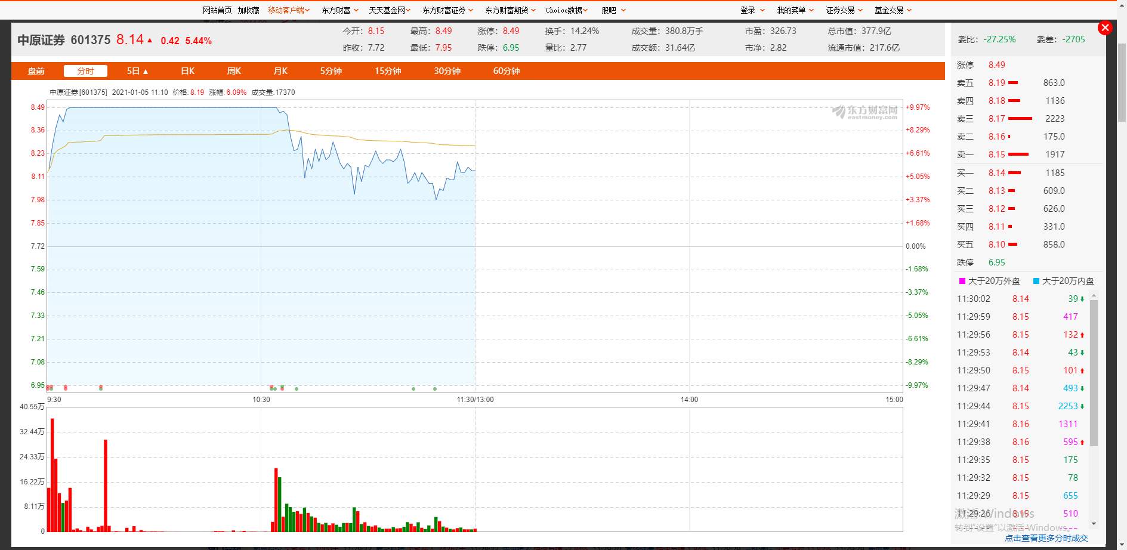The height and width of the screenshot is (550, 1127).
Task: Click the 卖二 price 8.16
Action: [x=996, y=137]
